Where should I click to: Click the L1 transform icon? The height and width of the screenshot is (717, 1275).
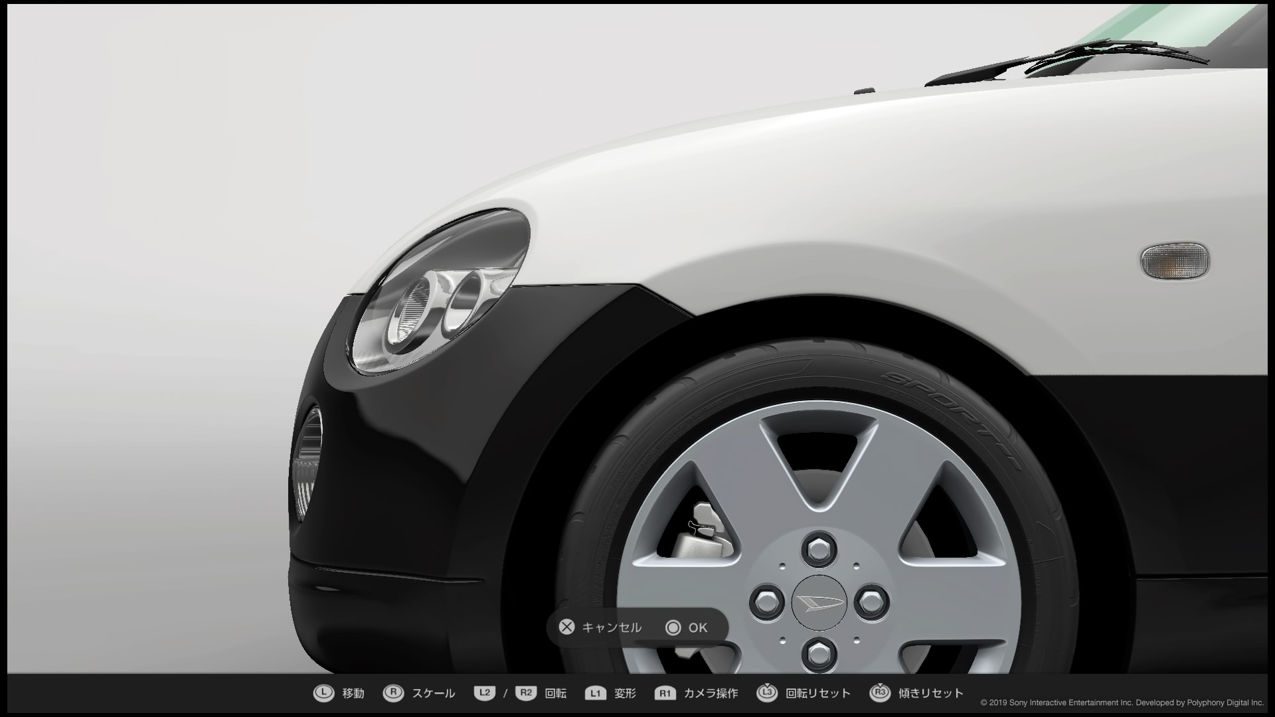595,693
